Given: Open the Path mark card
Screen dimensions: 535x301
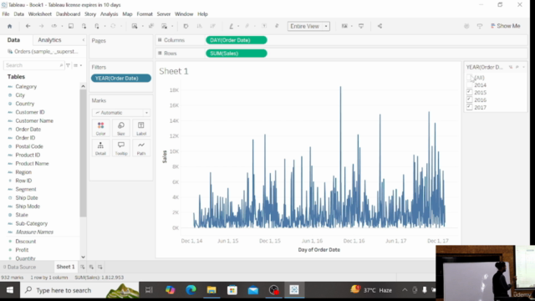Looking at the screenshot, I should (141, 148).
